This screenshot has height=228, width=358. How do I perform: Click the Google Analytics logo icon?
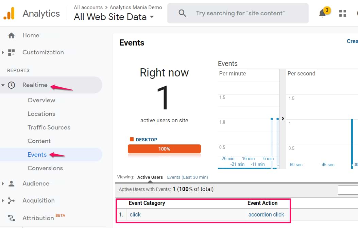click(x=9, y=14)
